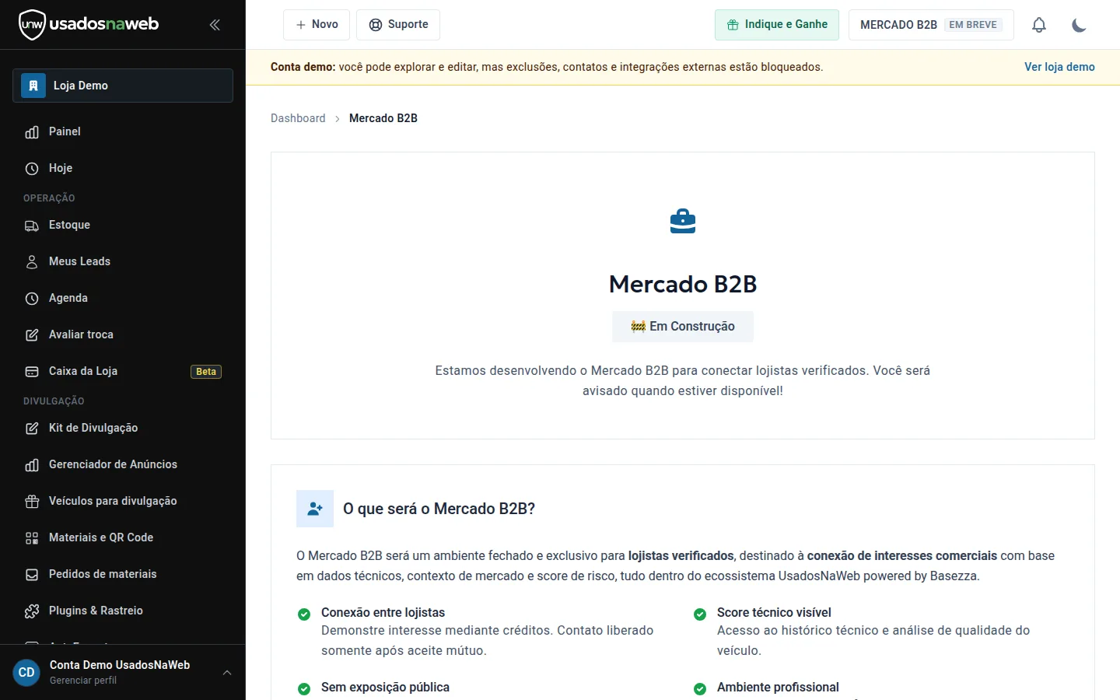
Task: Click the Ambiente profissional text
Action: tap(778, 688)
